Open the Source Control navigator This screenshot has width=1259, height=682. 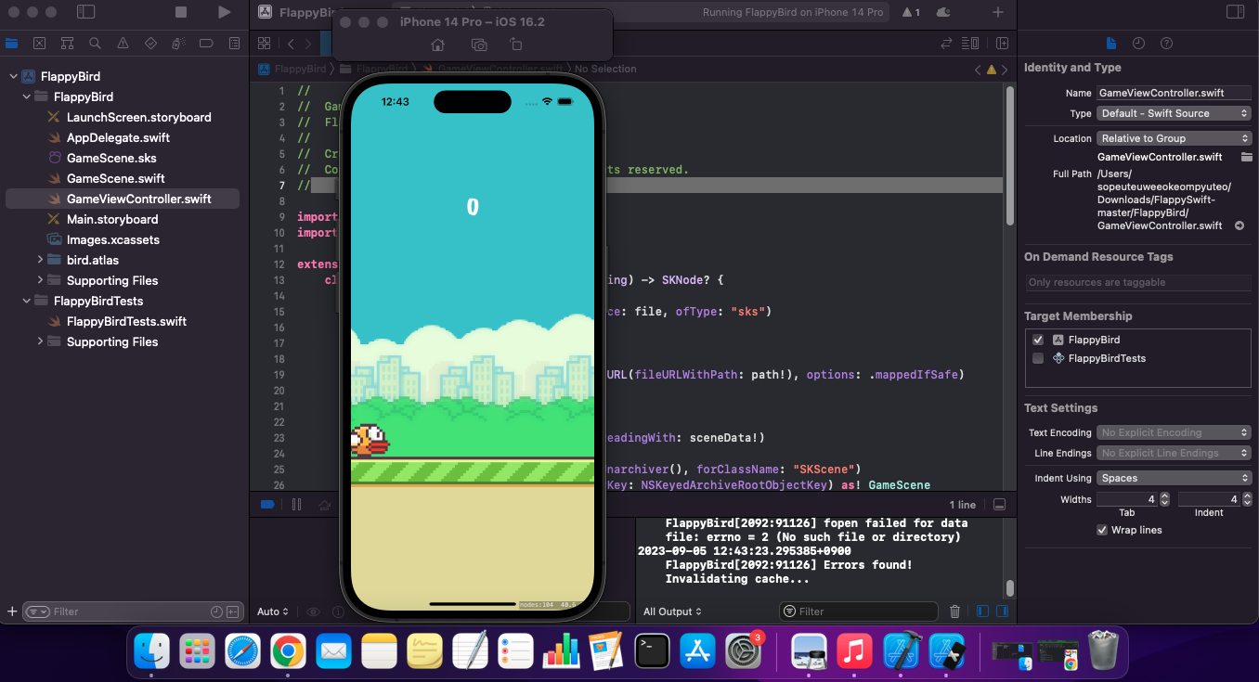click(40, 43)
